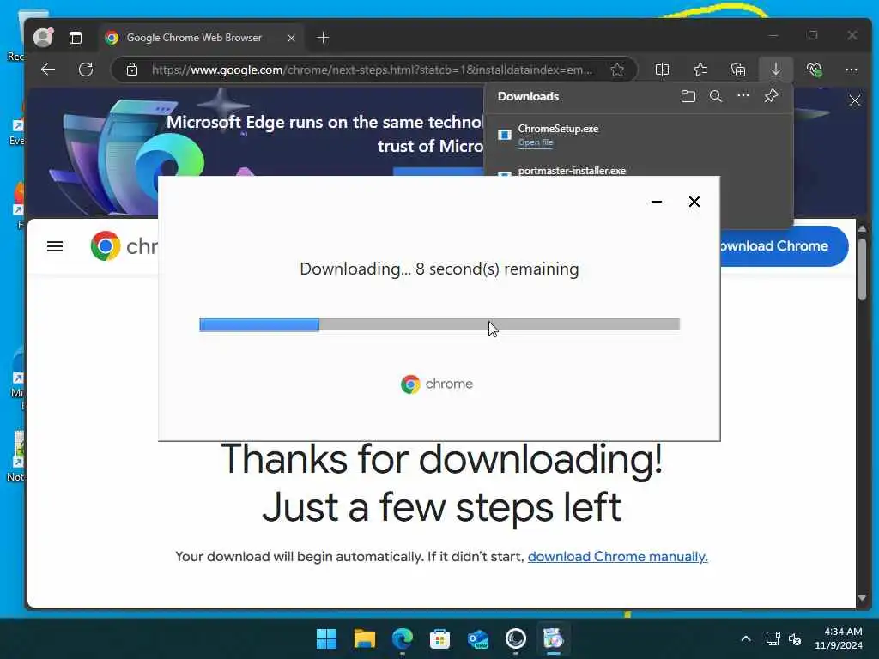Click the installer download progress bar
Screen dimensions: 879x659
pos(439,324)
